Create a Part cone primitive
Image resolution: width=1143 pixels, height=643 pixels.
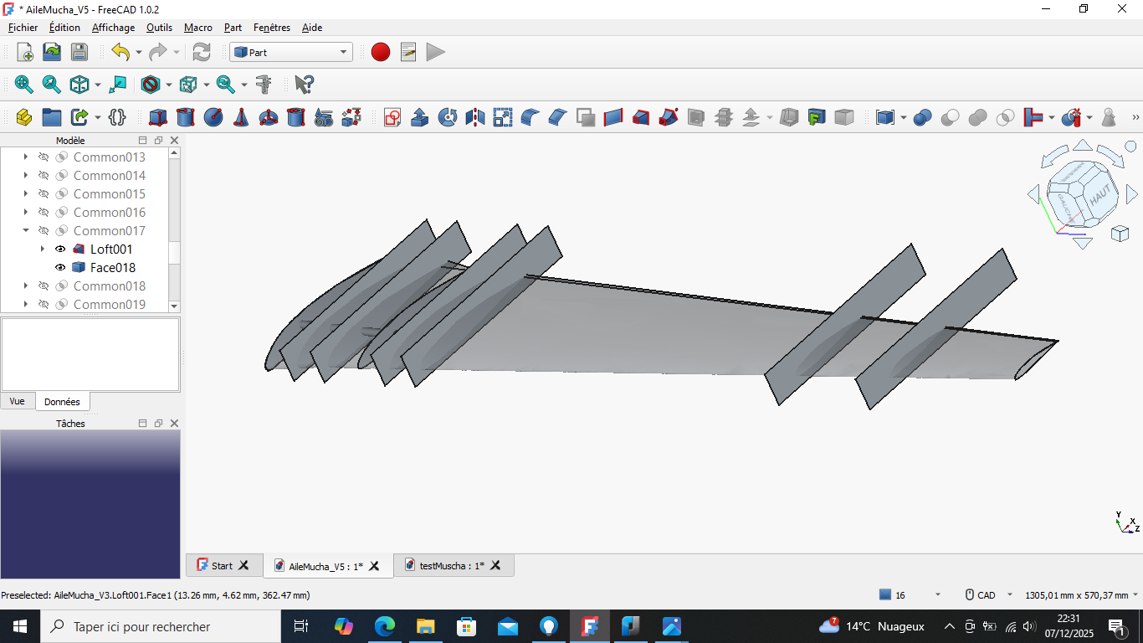(241, 118)
